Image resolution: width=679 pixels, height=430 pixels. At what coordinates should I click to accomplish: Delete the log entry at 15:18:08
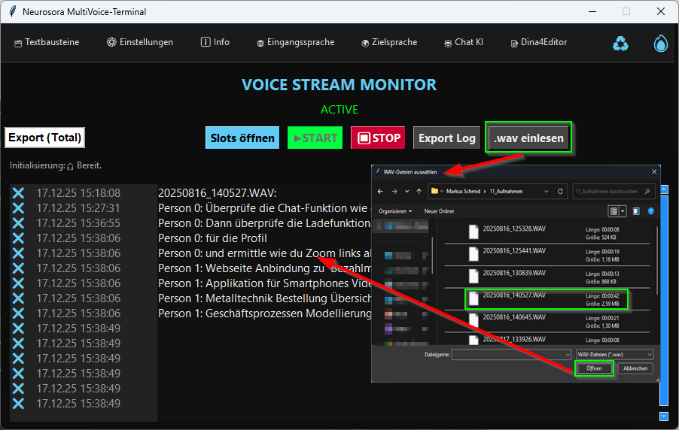click(x=18, y=193)
